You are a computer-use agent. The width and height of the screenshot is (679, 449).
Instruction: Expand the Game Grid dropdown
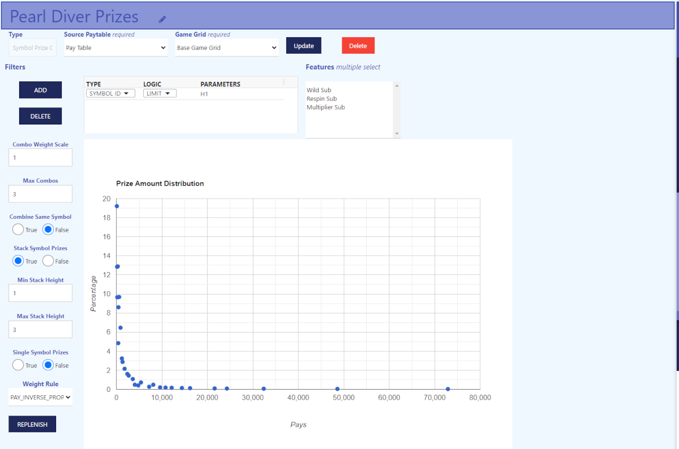click(x=226, y=48)
